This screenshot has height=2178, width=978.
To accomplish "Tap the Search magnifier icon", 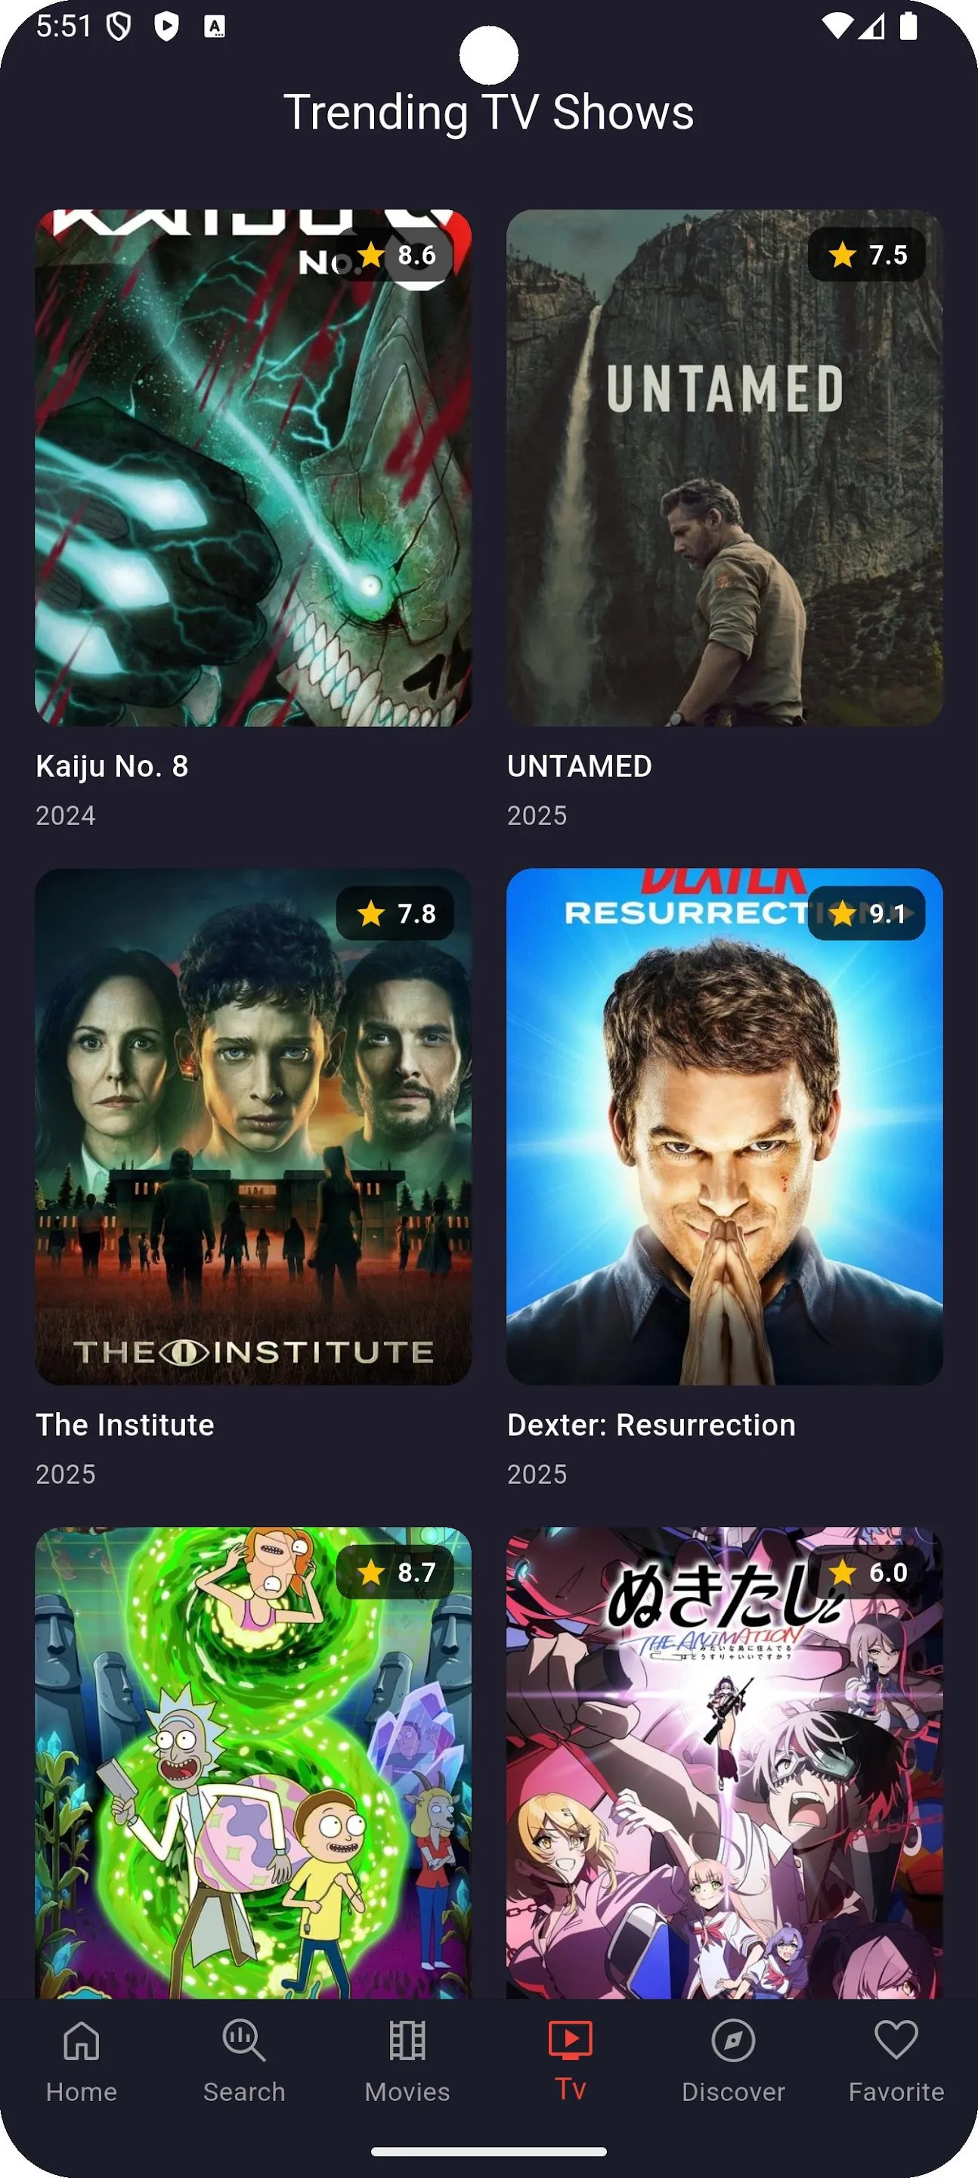I will [x=243, y=2041].
